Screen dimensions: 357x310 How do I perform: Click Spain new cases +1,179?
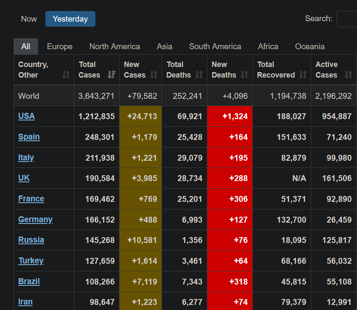[145, 137]
